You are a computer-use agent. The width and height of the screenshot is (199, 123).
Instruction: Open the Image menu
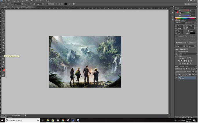14,1
